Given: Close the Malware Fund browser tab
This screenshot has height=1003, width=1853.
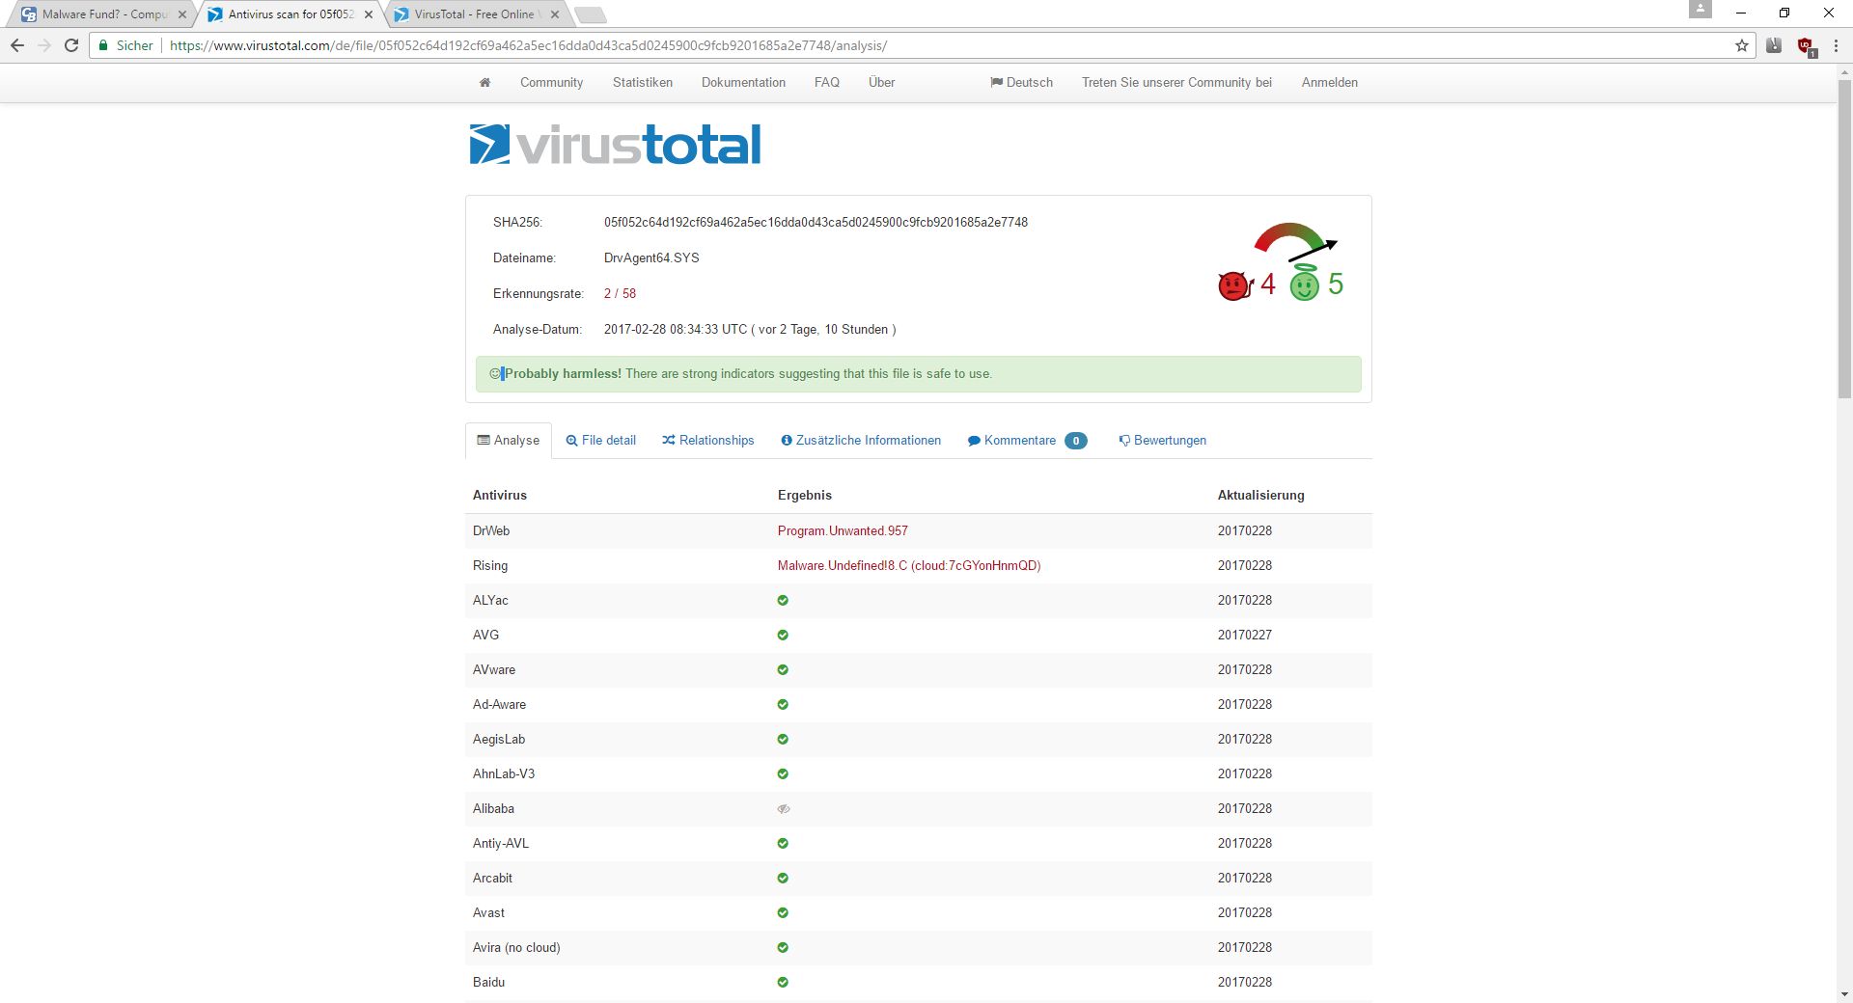Looking at the screenshot, I should click(x=182, y=14).
